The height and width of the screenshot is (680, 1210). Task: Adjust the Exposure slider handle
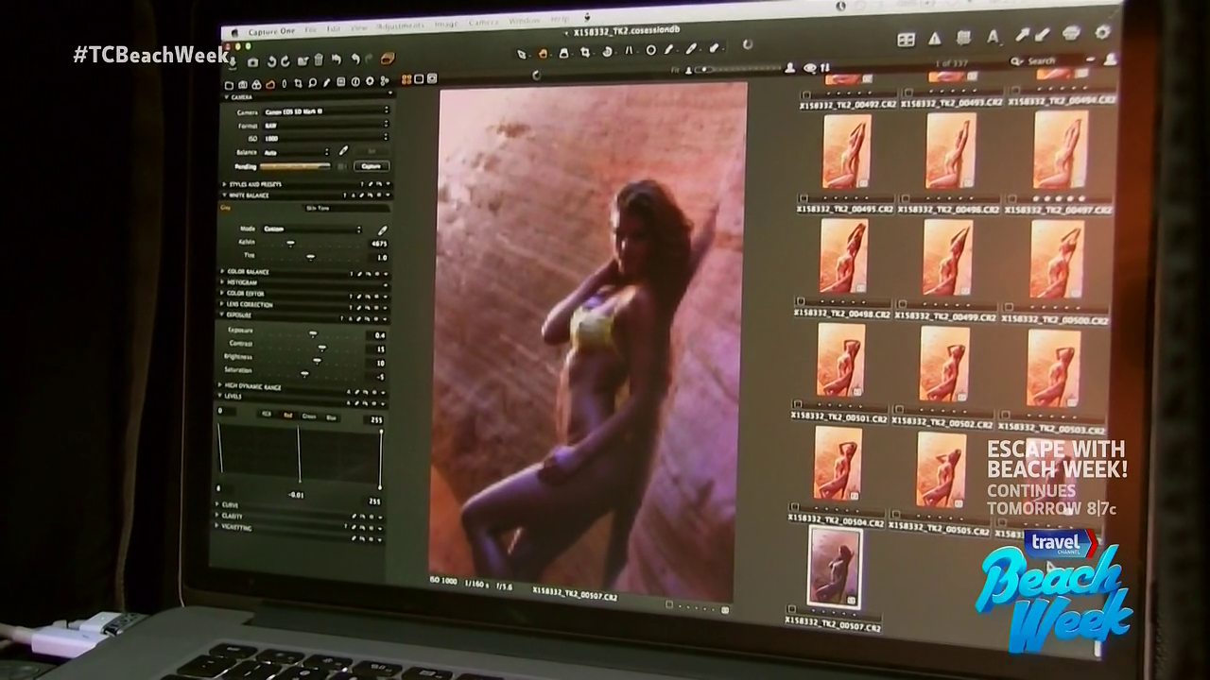tap(313, 333)
